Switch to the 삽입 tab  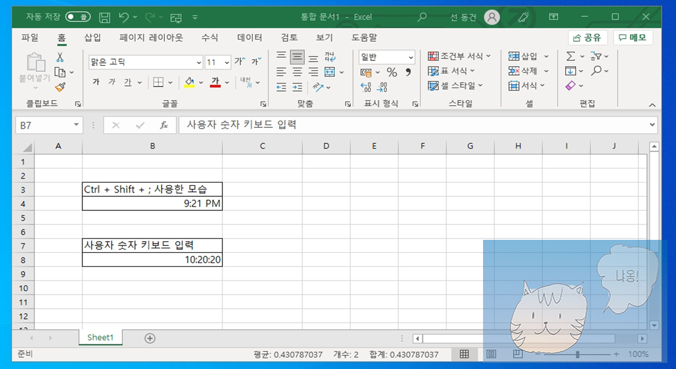point(93,38)
